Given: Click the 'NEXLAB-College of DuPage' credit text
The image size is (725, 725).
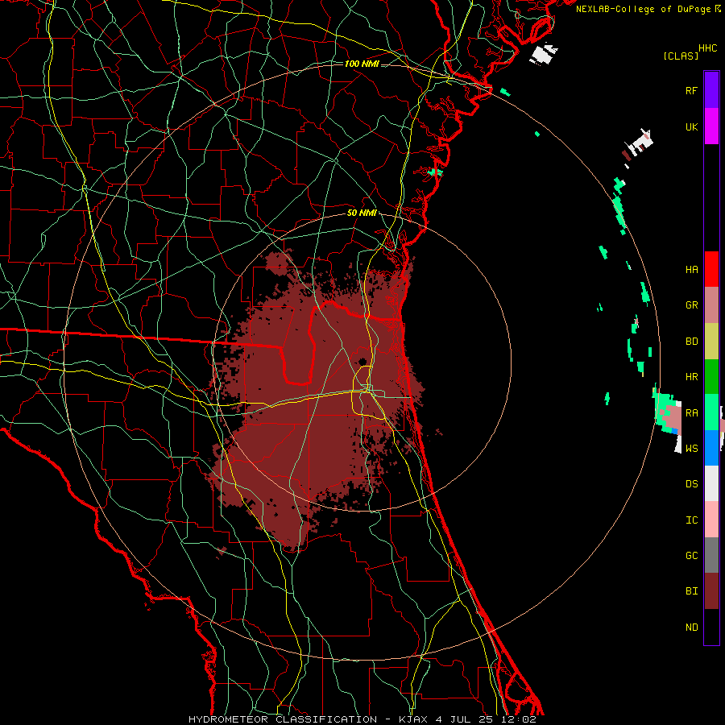Looking at the screenshot, I should point(644,9).
